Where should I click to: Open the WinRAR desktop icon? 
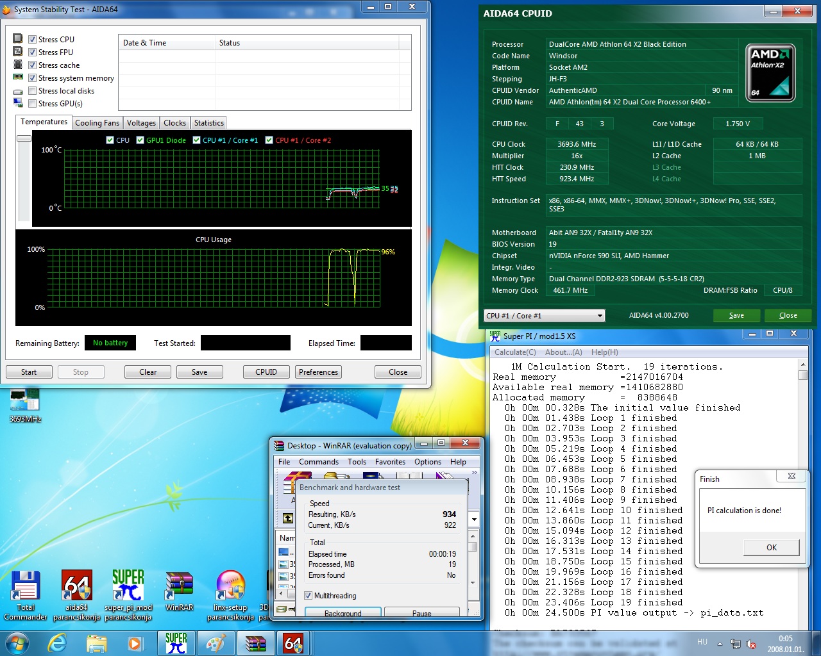click(x=179, y=591)
